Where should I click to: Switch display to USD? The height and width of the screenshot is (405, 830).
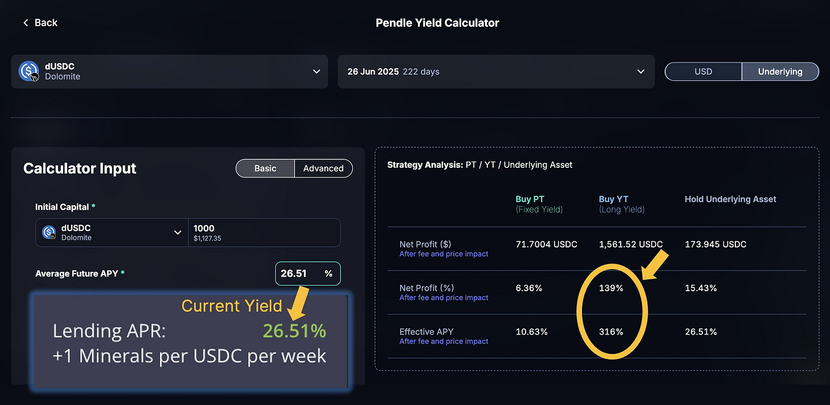(703, 72)
